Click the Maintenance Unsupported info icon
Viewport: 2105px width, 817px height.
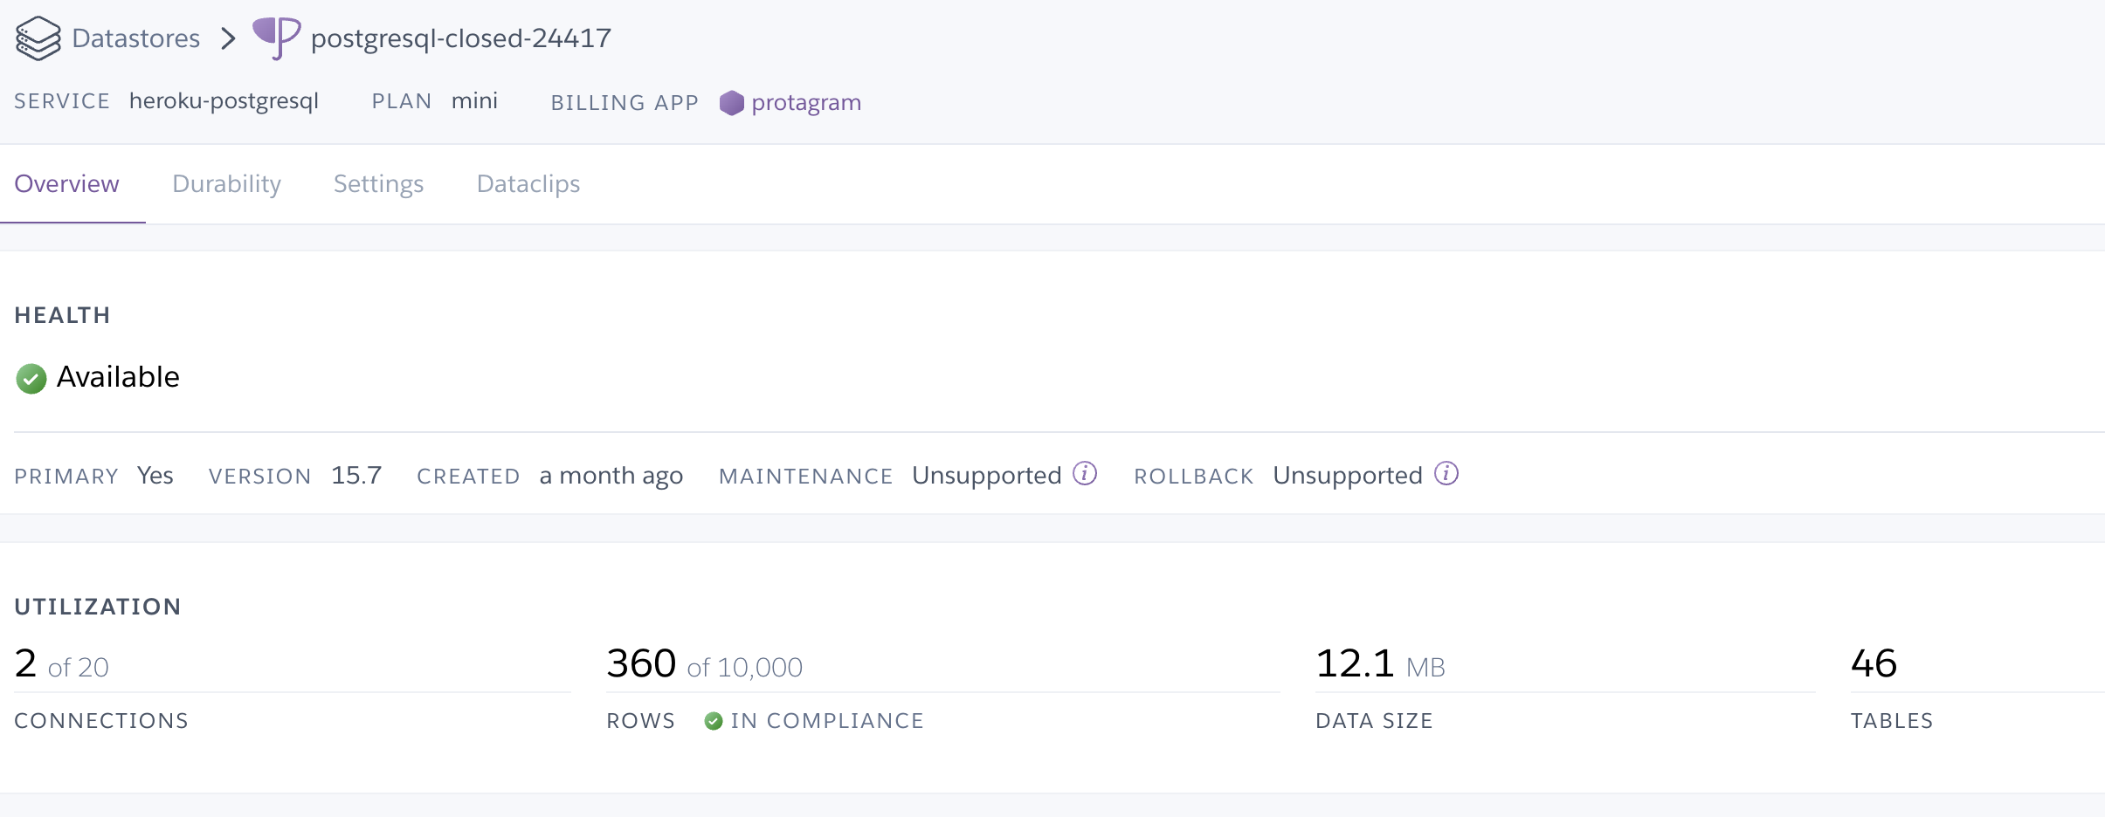1085,473
